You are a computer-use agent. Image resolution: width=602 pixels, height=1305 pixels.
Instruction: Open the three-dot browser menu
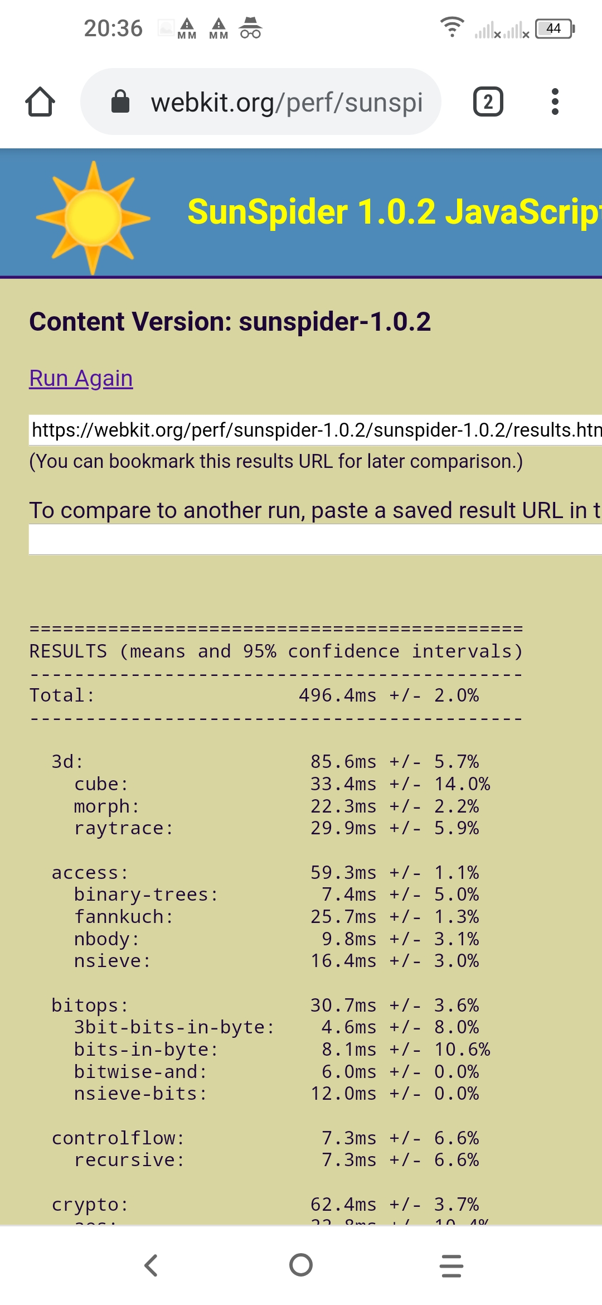tap(555, 102)
